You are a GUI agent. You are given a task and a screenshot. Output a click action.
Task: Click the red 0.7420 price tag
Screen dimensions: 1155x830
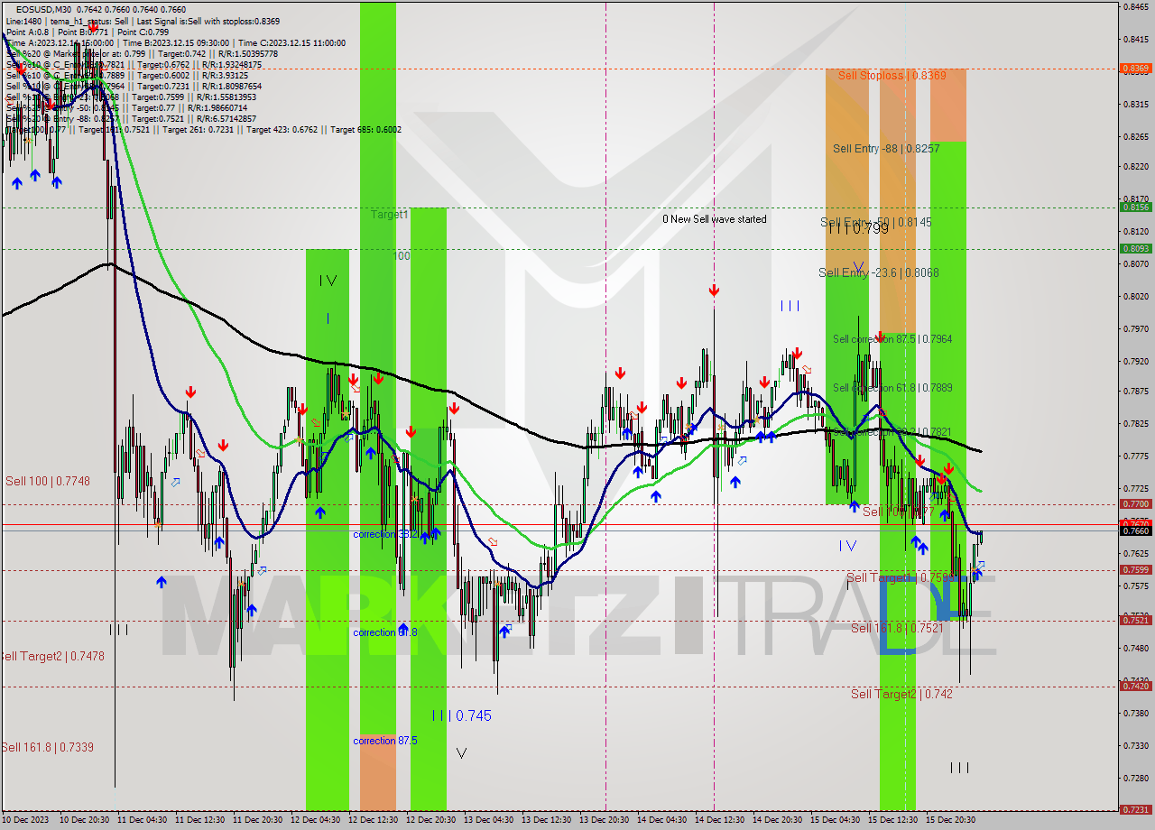pyautogui.click(x=1134, y=686)
